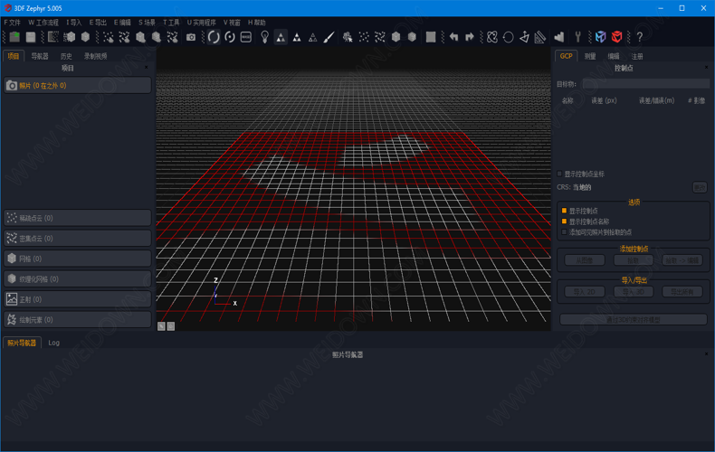Click the highlighted solid triangles icon
This screenshot has height=452, width=715.
(281, 37)
